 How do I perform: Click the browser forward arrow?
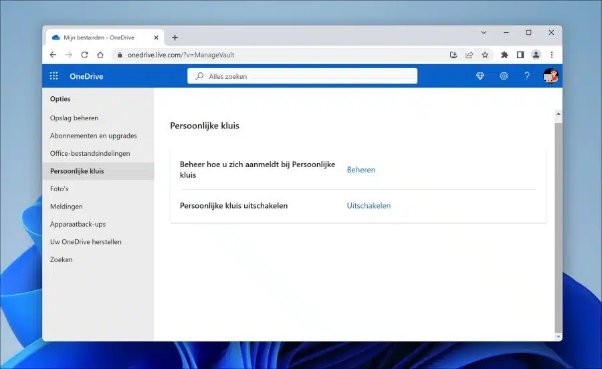pyautogui.click(x=69, y=55)
